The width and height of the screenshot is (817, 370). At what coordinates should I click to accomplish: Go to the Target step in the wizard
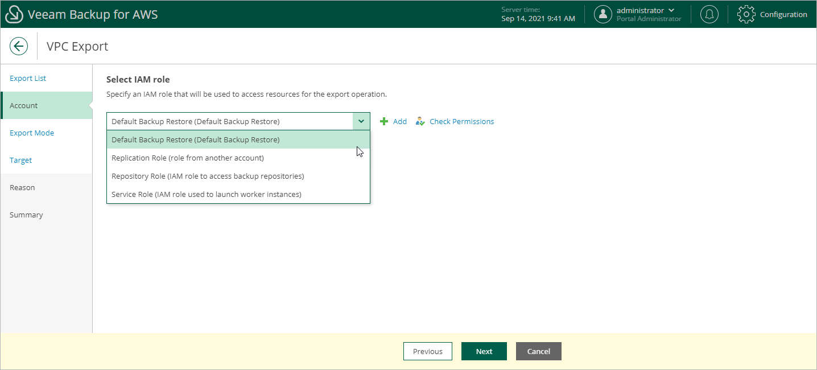point(20,160)
